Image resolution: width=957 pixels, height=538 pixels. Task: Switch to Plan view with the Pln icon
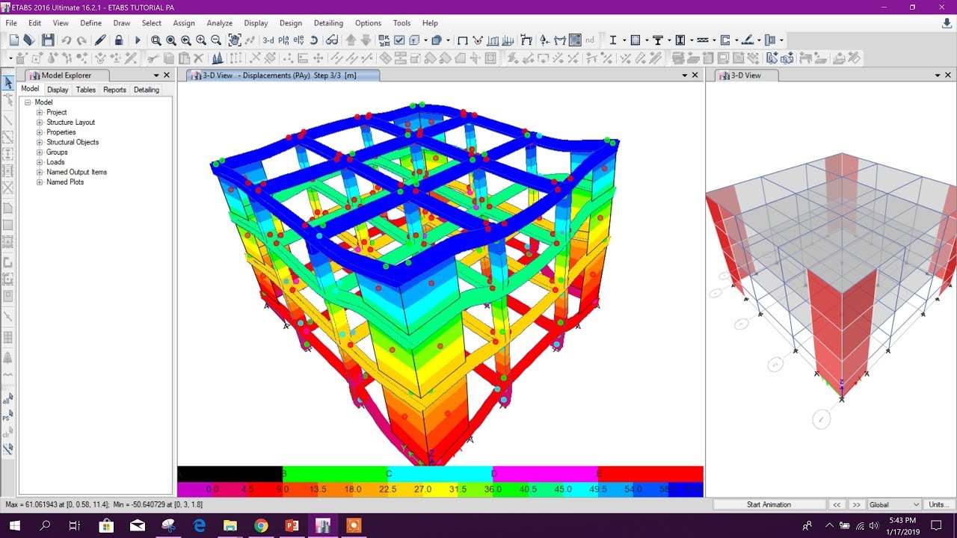(x=286, y=40)
